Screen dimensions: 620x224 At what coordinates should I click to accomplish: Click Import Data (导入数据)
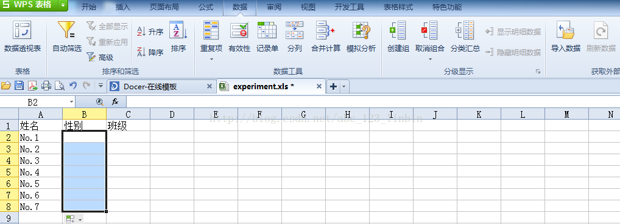tap(565, 37)
